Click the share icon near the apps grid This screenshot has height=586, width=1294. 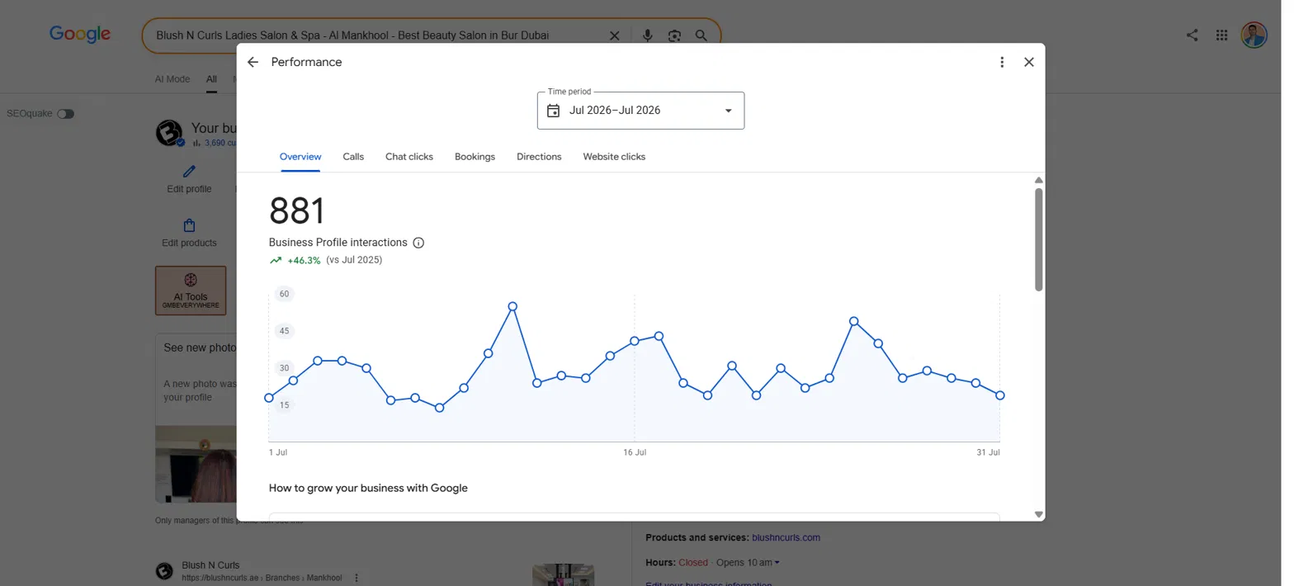[x=1192, y=35]
